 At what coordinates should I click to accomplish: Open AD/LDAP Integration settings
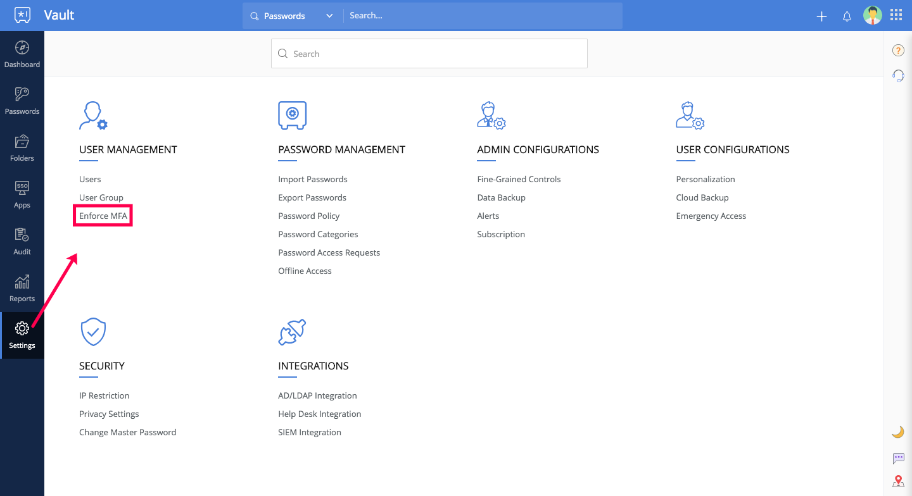317,395
